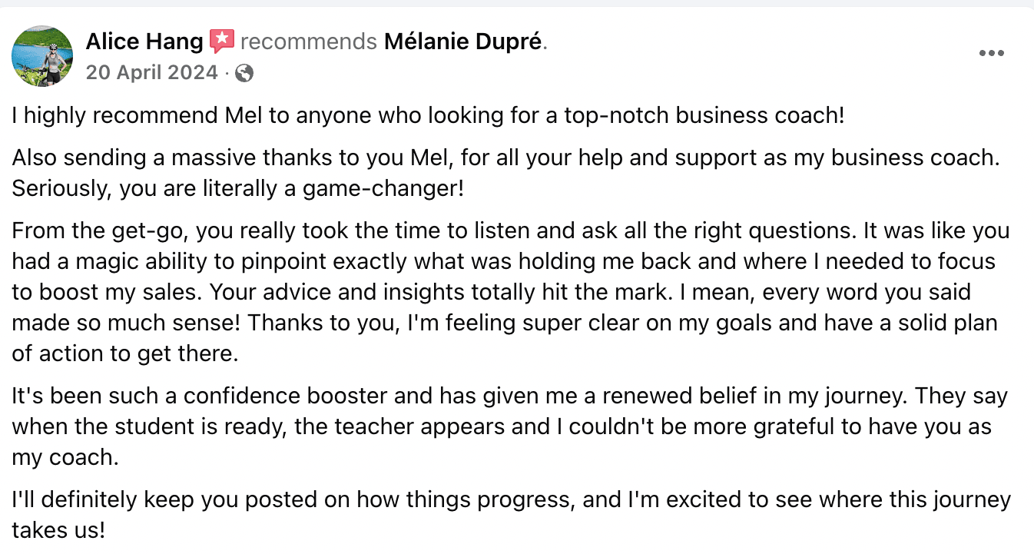Visit Mélanie Dupré's page link
The height and width of the screenshot is (554, 1034).
tap(462, 41)
